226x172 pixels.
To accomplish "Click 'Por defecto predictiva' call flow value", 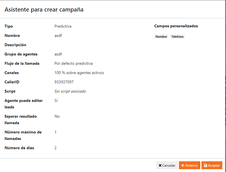I will [73, 63].
